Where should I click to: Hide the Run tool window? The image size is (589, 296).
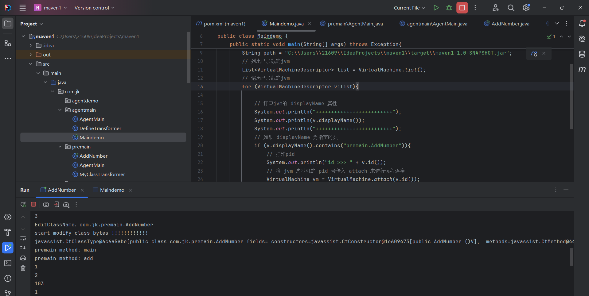[566, 190]
